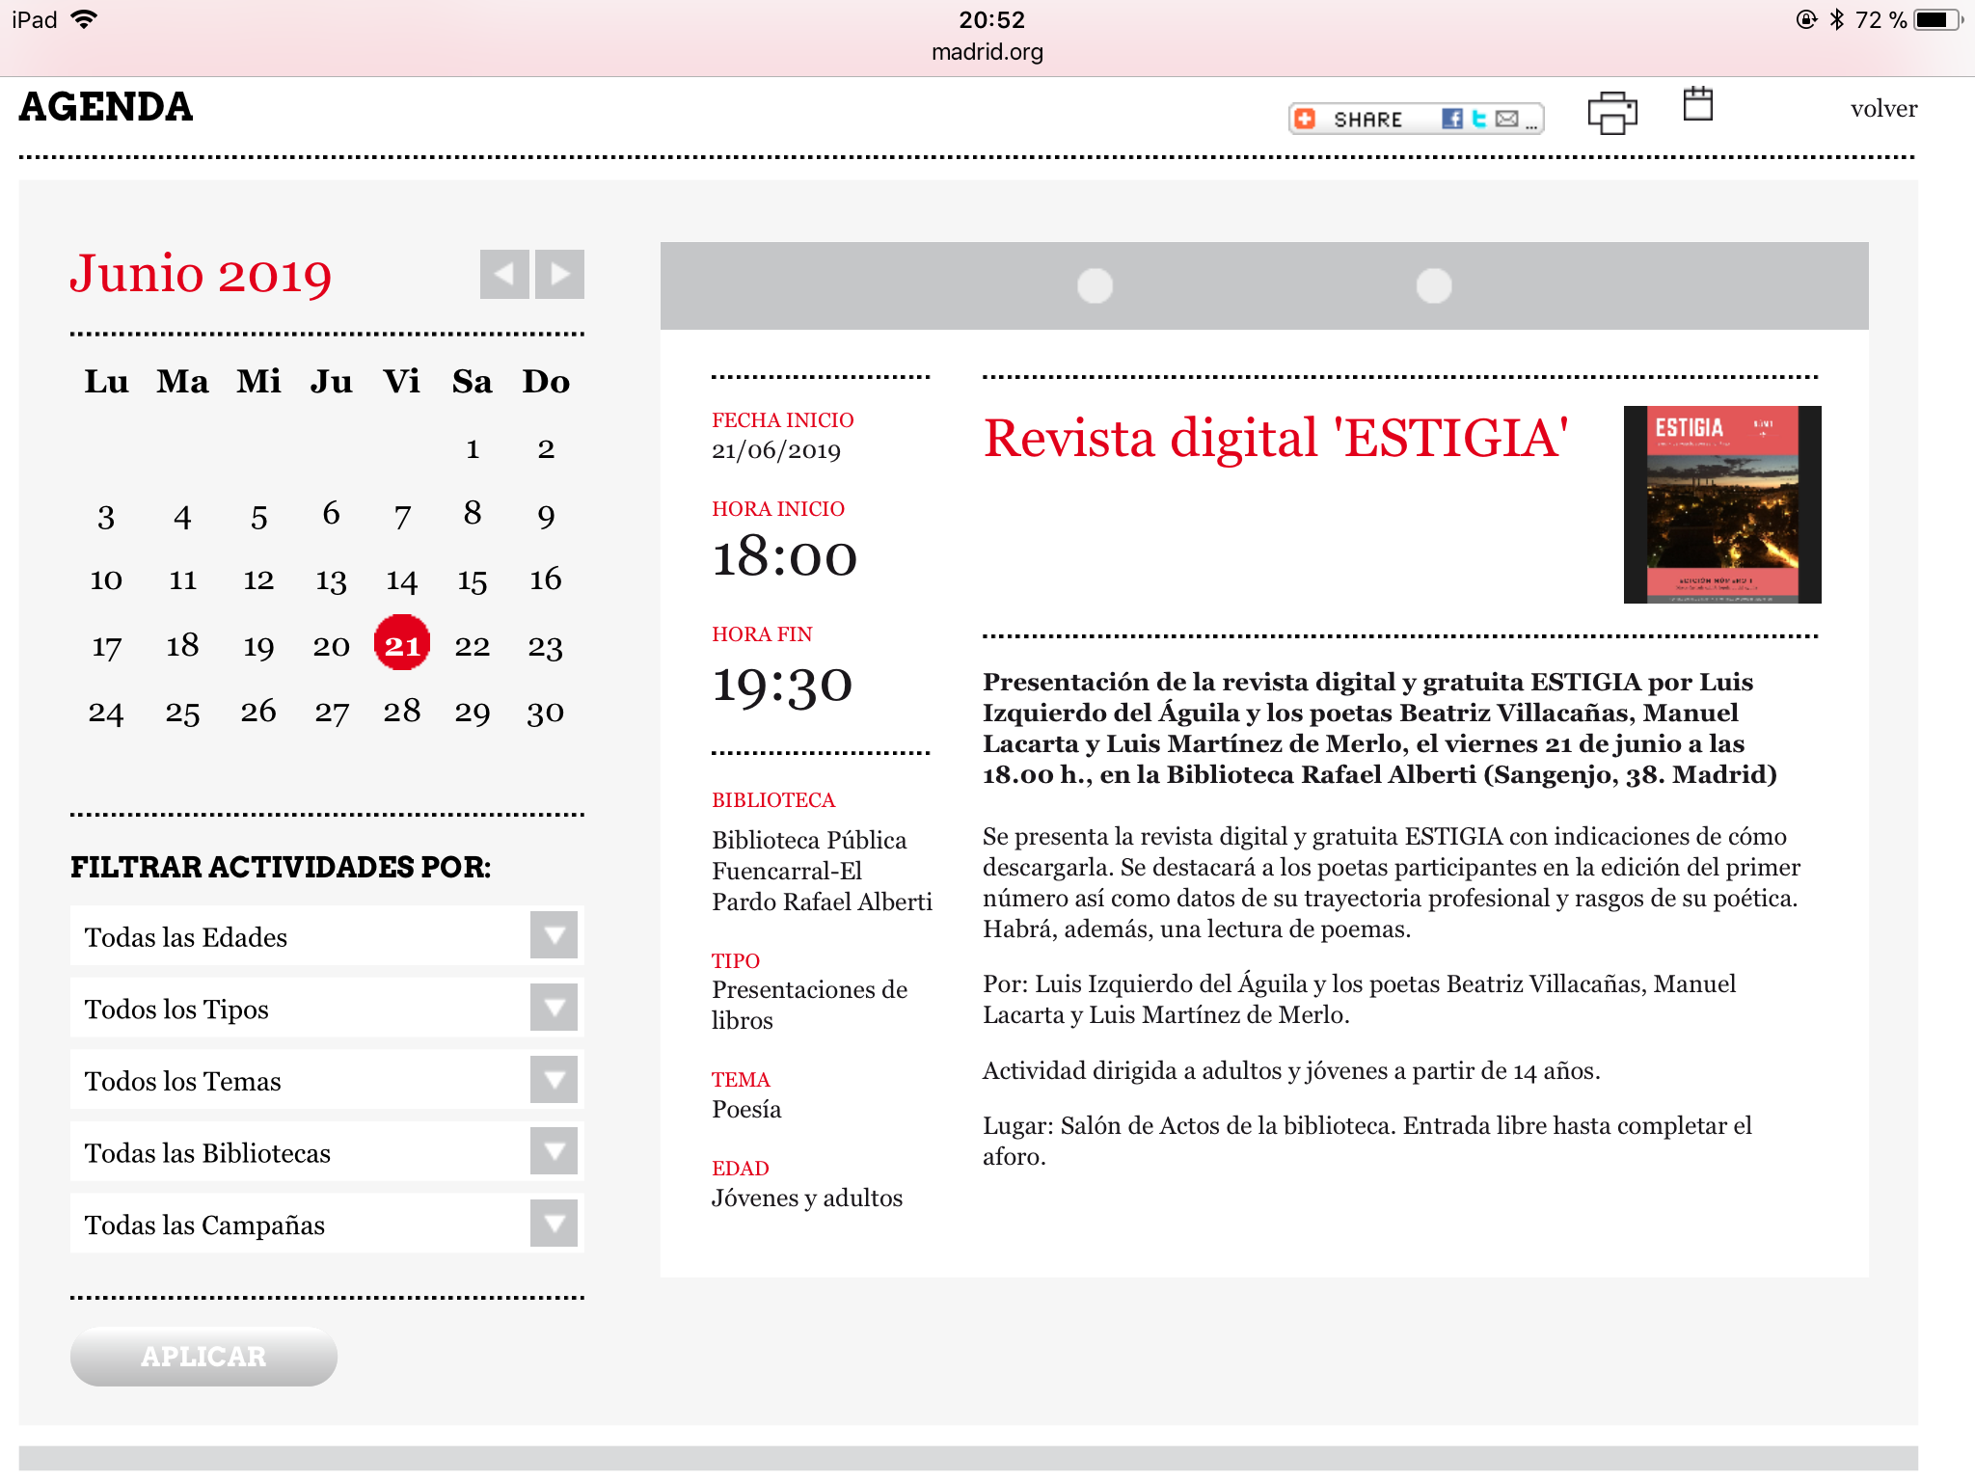Image resolution: width=1975 pixels, height=1481 pixels.
Task: Share page on Facebook icon
Action: point(1451,119)
